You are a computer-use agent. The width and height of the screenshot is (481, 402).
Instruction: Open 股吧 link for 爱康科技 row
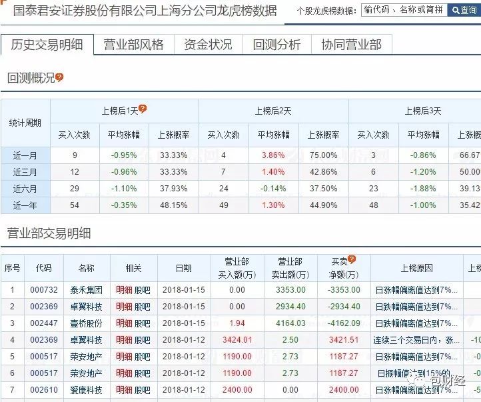pyautogui.click(x=143, y=390)
